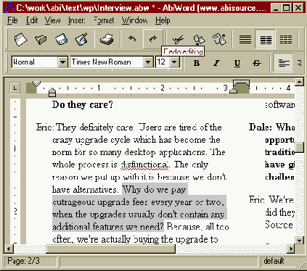Click vertical scrollbar down arrow
The image size is (307, 271).
(299, 240)
